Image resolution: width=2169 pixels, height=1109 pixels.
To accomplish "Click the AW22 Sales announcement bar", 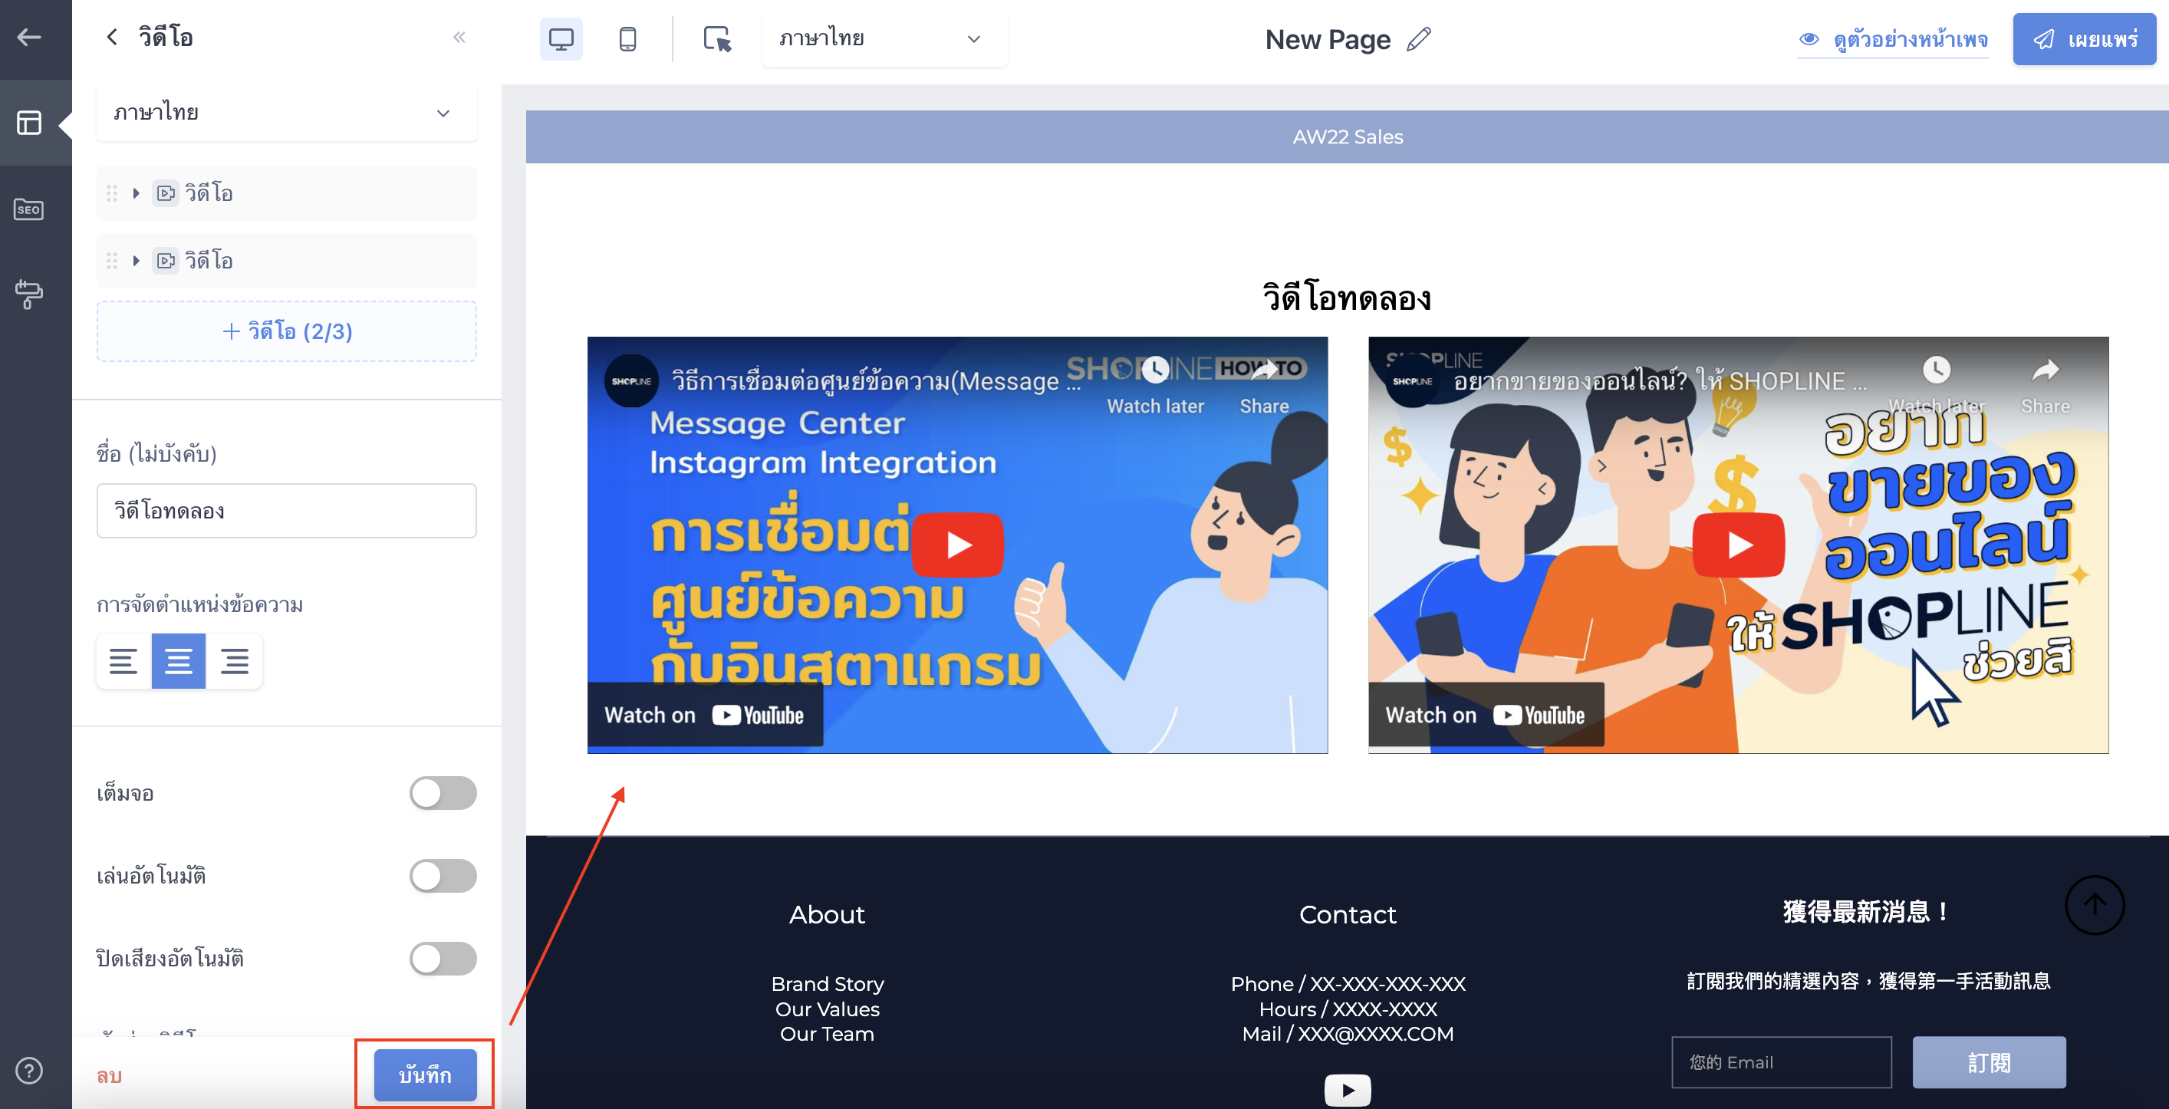I will click(1348, 137).
